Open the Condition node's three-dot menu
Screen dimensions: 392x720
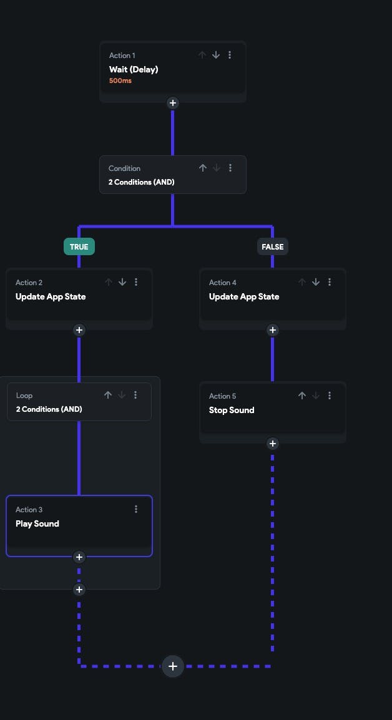[x=230, y=168]
